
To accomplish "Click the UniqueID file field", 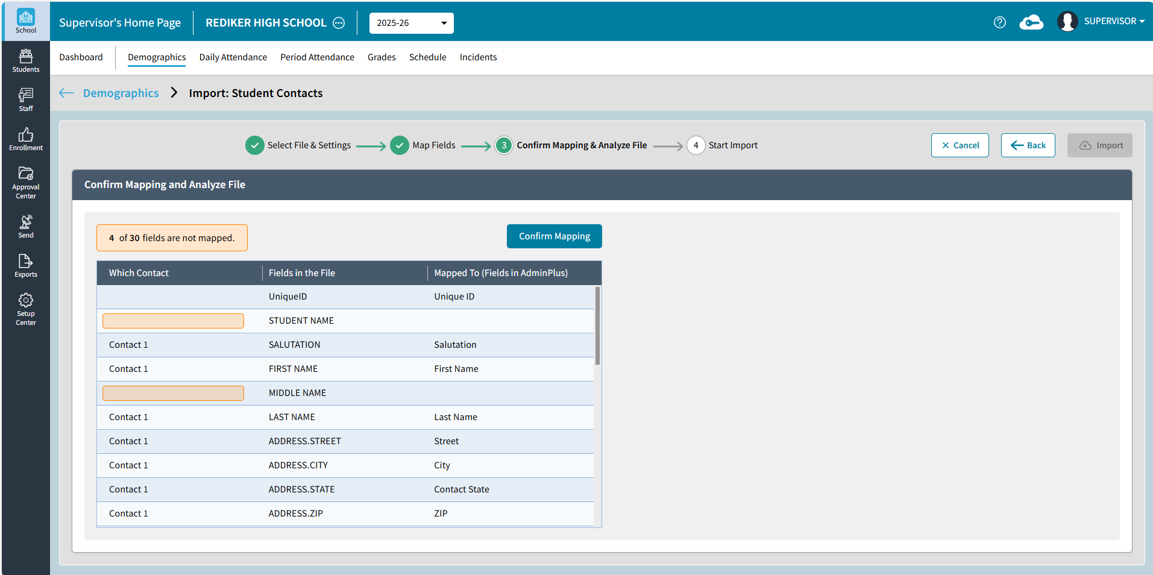I will point(288,297).
